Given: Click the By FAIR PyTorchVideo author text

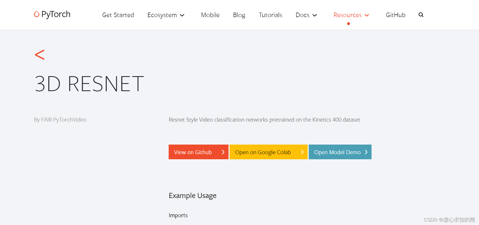Looking at the screenshot, I should (x=60, y=120).
